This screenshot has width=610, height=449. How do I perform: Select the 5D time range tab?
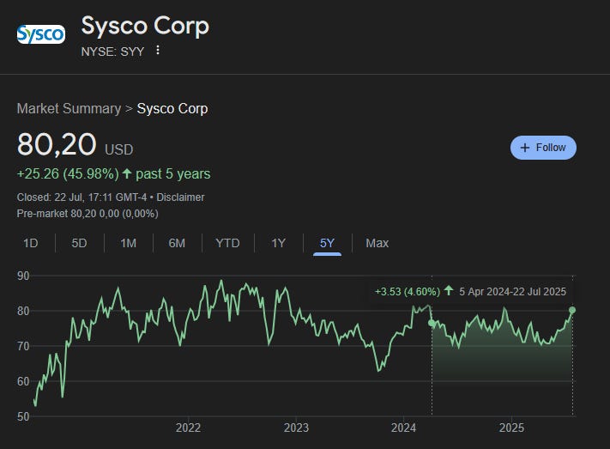coord(79,243)
